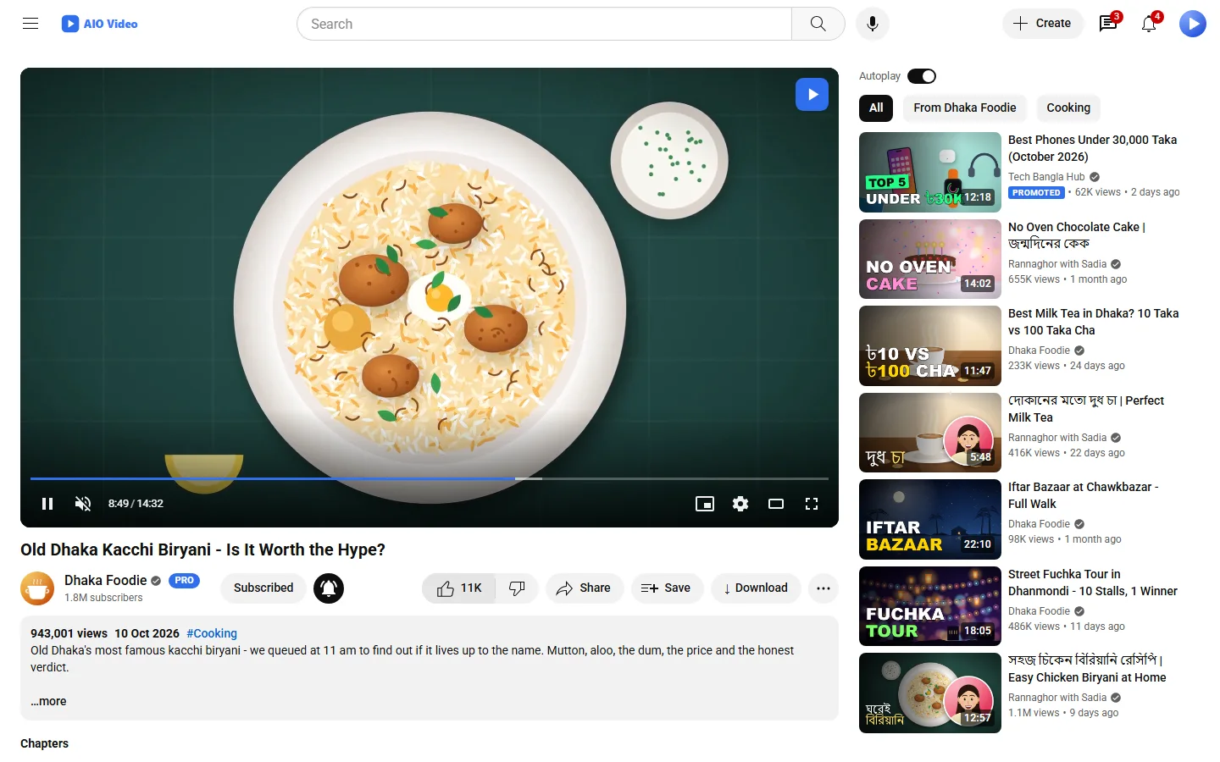1220x762 pixels.
Task: Download the video
Action: click(756, 588)
